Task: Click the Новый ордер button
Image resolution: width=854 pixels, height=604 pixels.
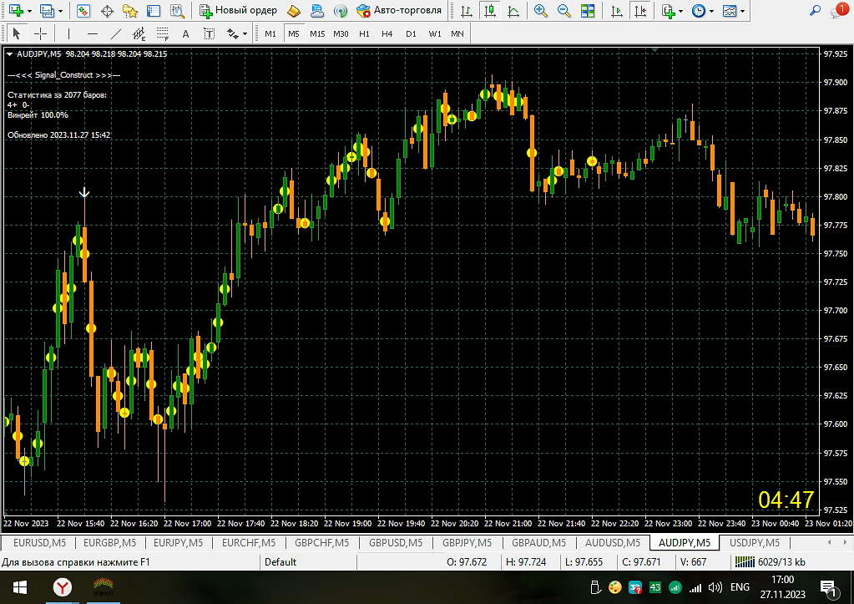Action: [239, 10]
